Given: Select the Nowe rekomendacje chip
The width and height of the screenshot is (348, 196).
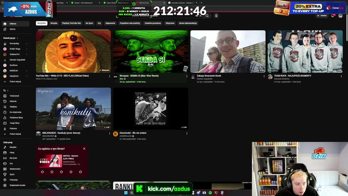Looking at the screenshot, I should [x=188, y=23].
